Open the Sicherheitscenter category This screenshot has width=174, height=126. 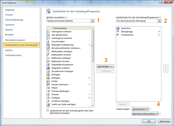click(x=13, y=55)
